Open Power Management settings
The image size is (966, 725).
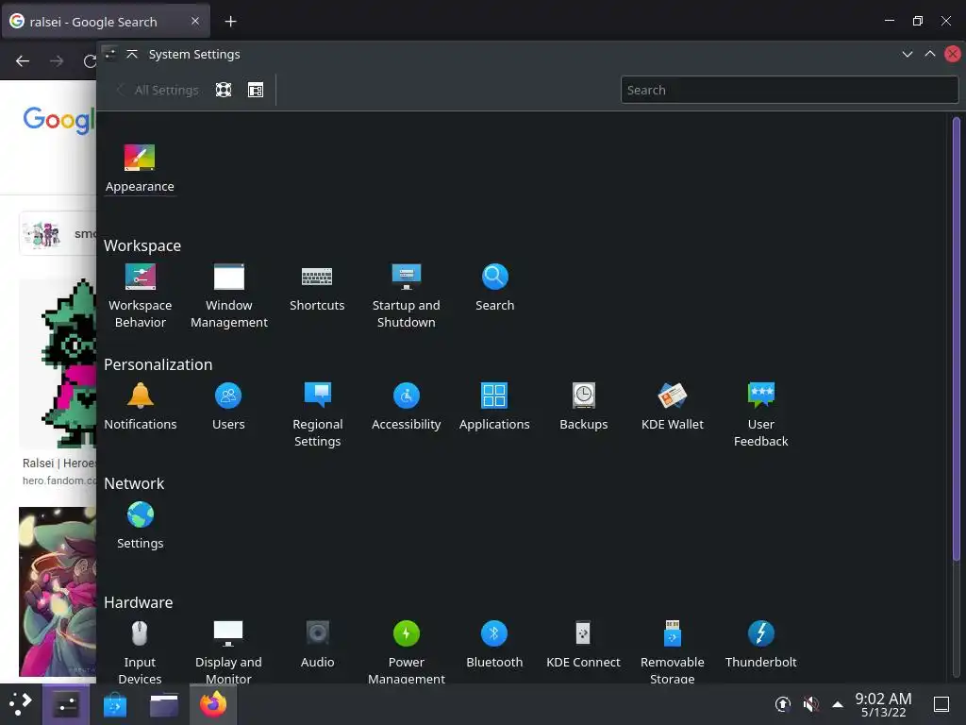click(x=406, y=652)
